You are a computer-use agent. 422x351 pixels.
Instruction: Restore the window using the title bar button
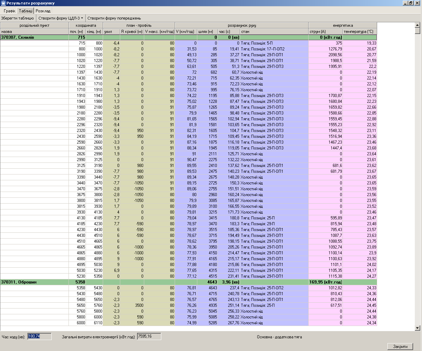pos(410,3)
